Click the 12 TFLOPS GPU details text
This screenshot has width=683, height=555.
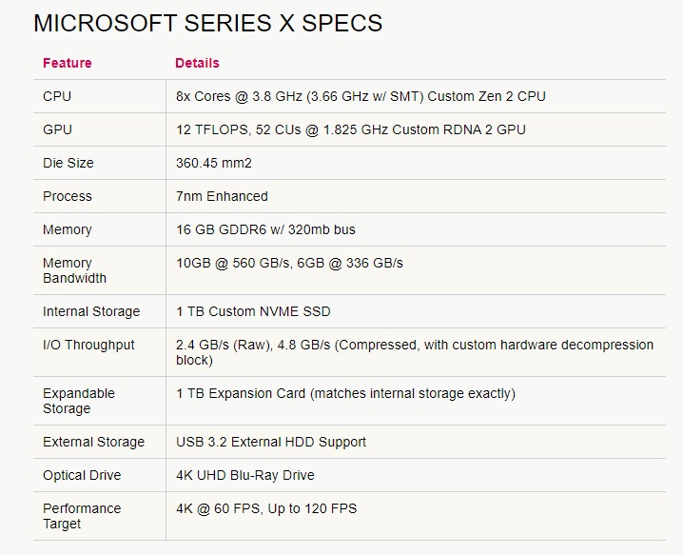point(350,129)
